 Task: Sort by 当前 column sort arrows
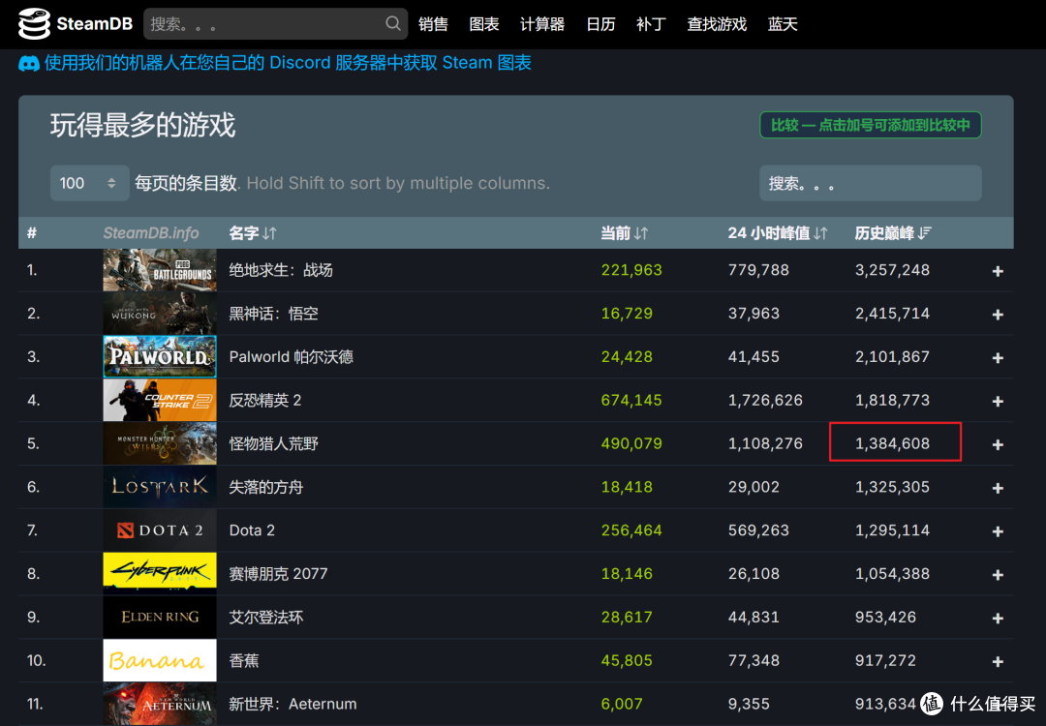pos(641,233)
